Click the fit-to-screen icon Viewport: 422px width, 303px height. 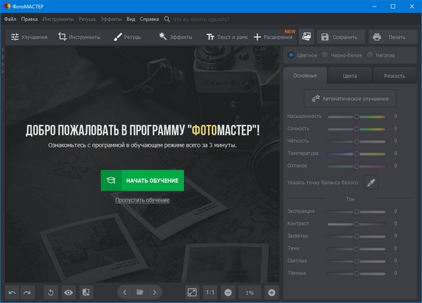pos(192,292)
